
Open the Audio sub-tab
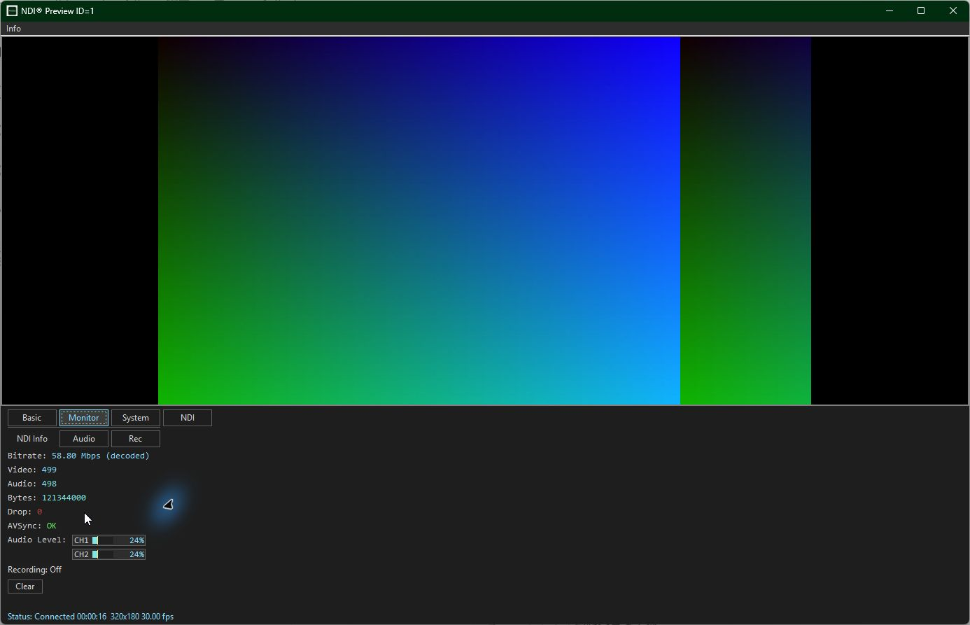[x=84, y=439]
